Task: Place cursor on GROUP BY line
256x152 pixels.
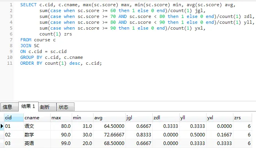Action: [x=51, y=57]
